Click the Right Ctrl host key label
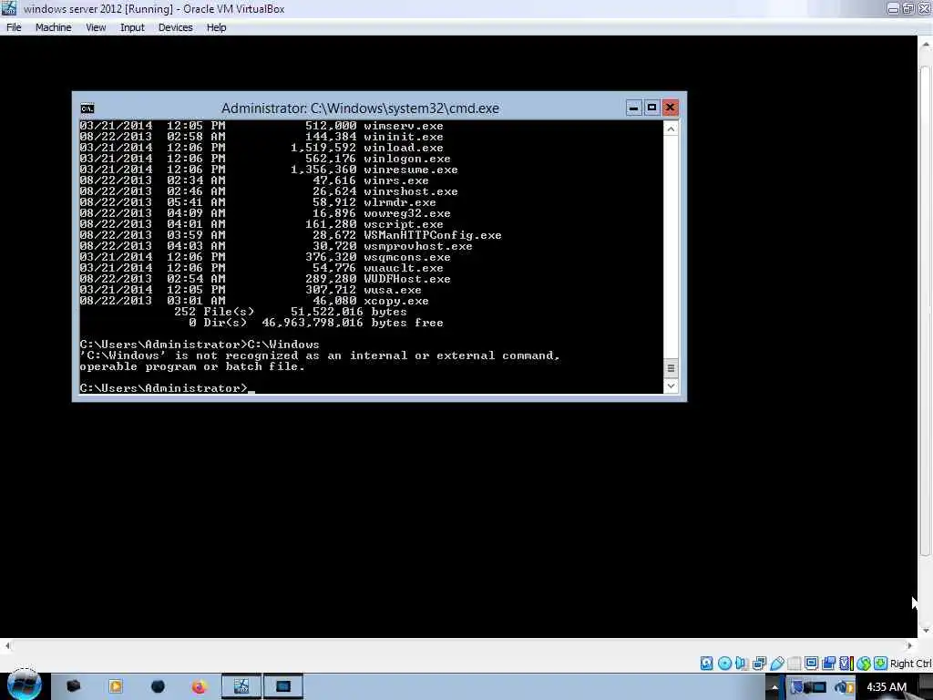The image size is (933, 700). pos(911,664)
